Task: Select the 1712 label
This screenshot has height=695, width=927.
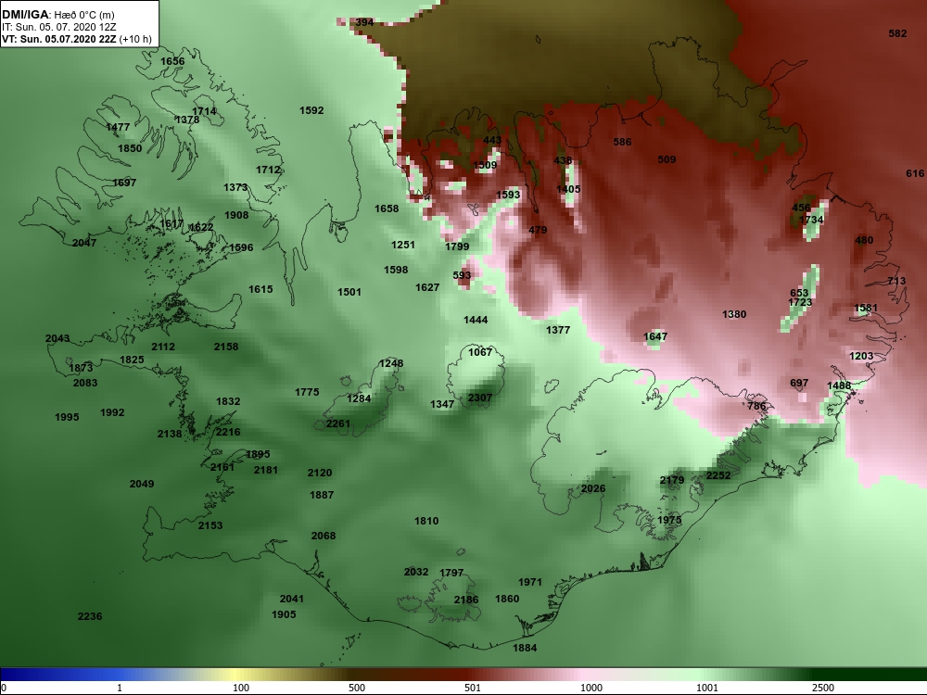Action: click(x=268, y=170)
